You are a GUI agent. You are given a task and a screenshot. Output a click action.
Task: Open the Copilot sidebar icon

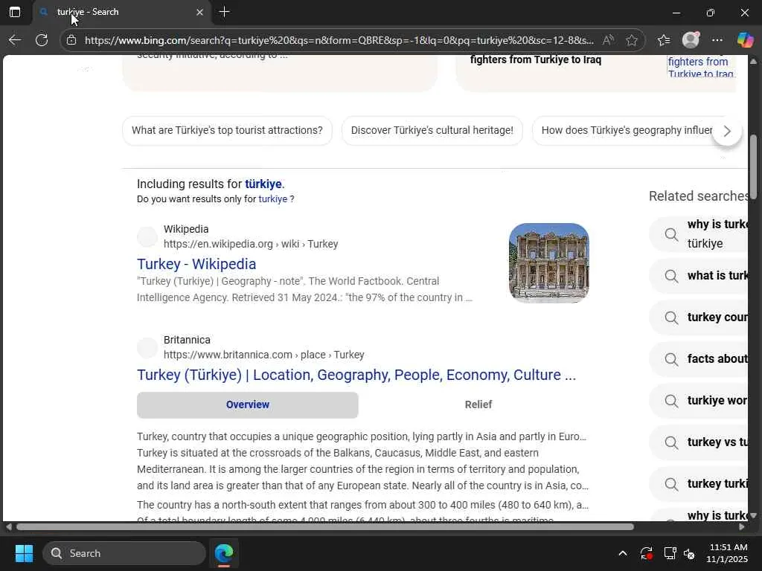(x=745, y=40)
